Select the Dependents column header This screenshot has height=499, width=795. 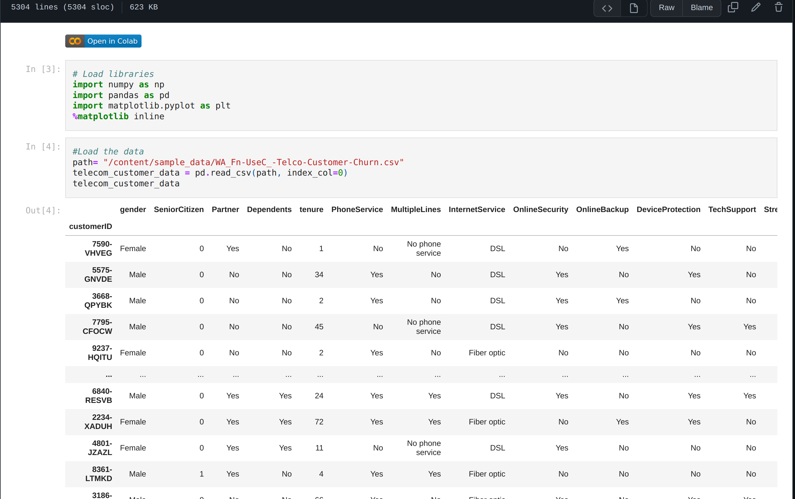pyautogui.click(x=269, y=209)
